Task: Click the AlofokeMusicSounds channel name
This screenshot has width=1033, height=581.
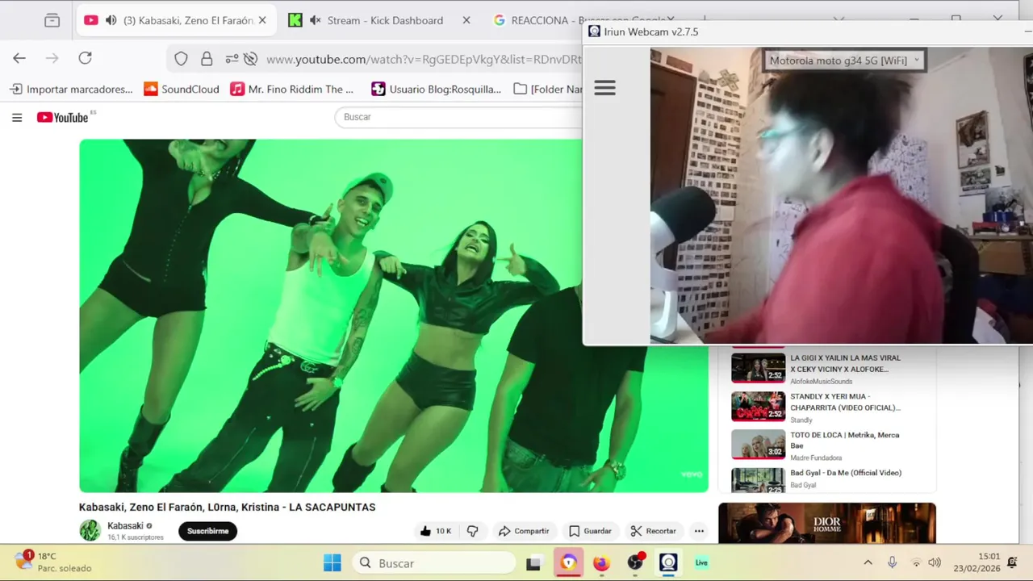Action: click(821, 382)
